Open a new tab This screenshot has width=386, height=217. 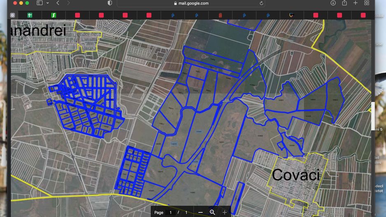coord(356,3)
